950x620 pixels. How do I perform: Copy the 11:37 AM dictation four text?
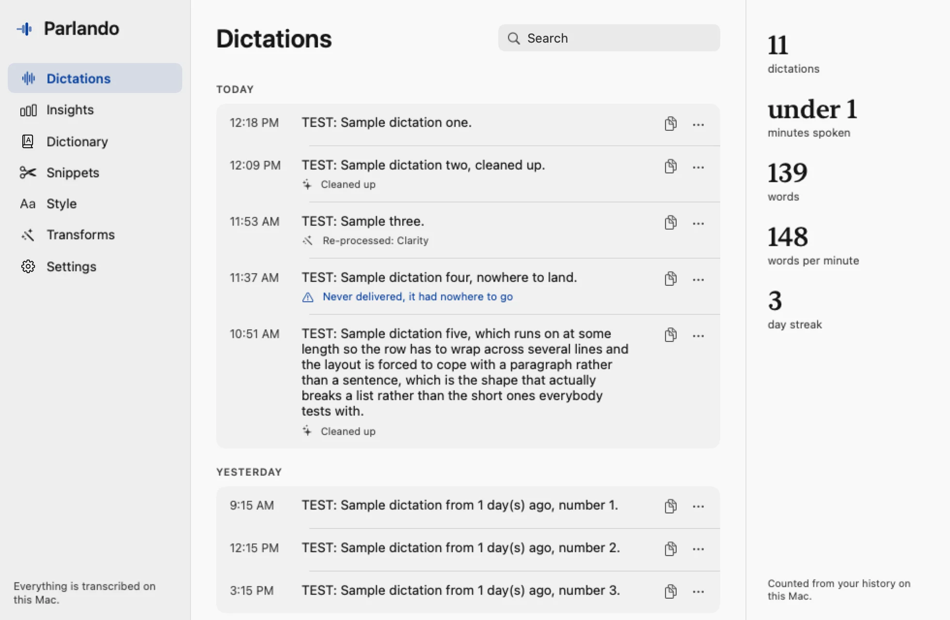[670, 279]
